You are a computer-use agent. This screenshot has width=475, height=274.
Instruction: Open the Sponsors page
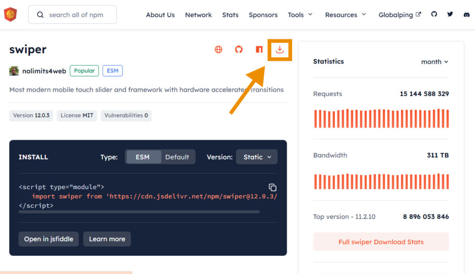[263, 15]
